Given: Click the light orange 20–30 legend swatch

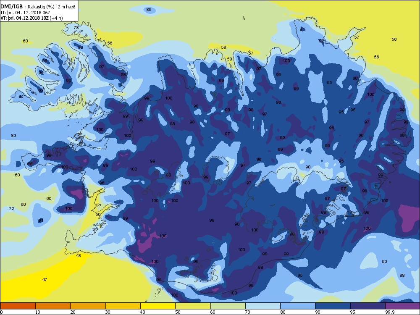Looking at the screenshot, I should click(x=88, y=306).
